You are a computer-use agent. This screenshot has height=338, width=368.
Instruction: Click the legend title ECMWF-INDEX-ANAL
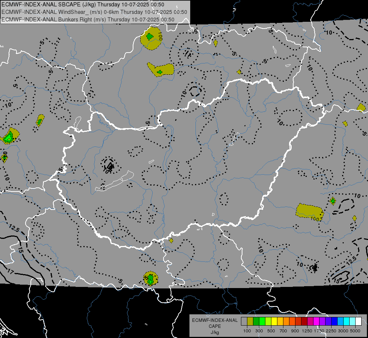215,320
